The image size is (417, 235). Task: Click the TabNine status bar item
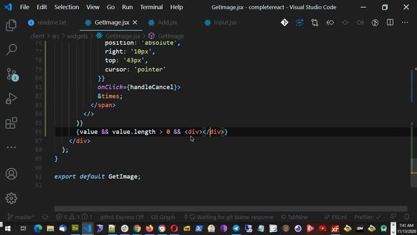click(x=295, y=217)
